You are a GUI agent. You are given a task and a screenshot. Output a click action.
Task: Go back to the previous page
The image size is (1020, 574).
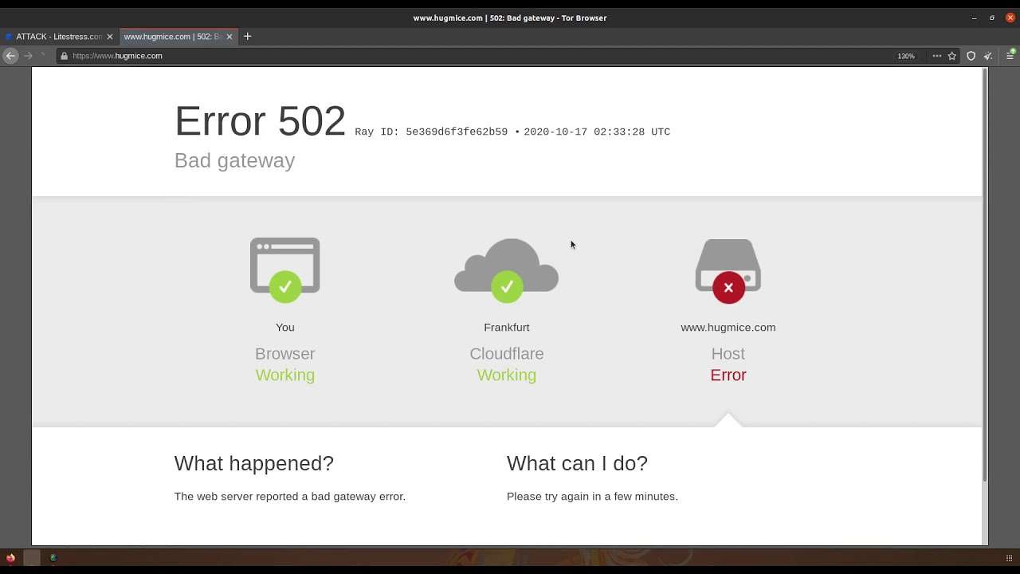coord(10,56)
